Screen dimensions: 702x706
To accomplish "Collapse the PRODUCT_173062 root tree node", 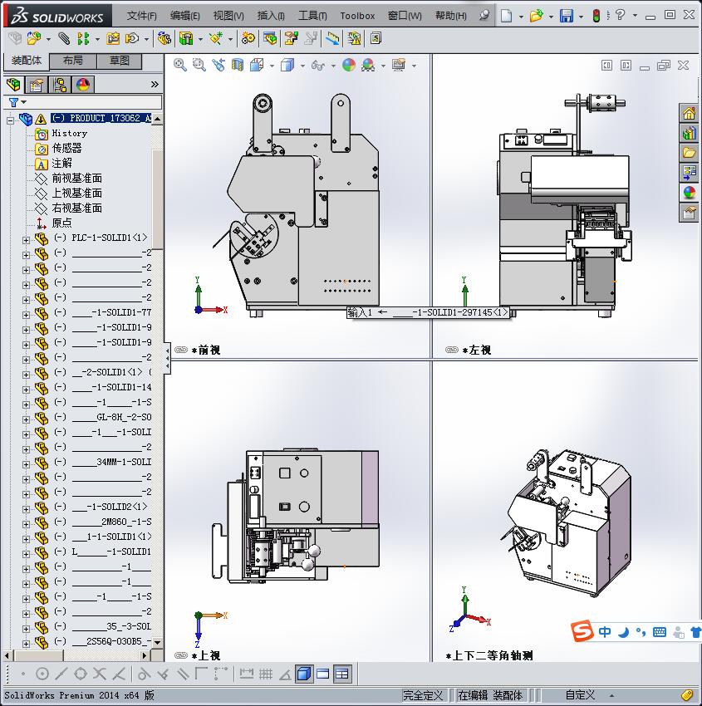I will coord(11,120).
